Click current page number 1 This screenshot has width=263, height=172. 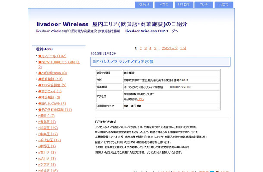(x=136, y=48)
